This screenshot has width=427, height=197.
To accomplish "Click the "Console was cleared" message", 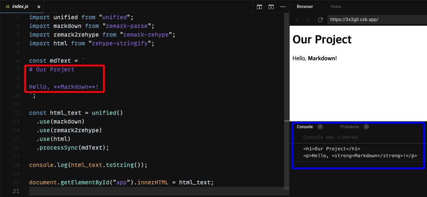I will 330,137.
